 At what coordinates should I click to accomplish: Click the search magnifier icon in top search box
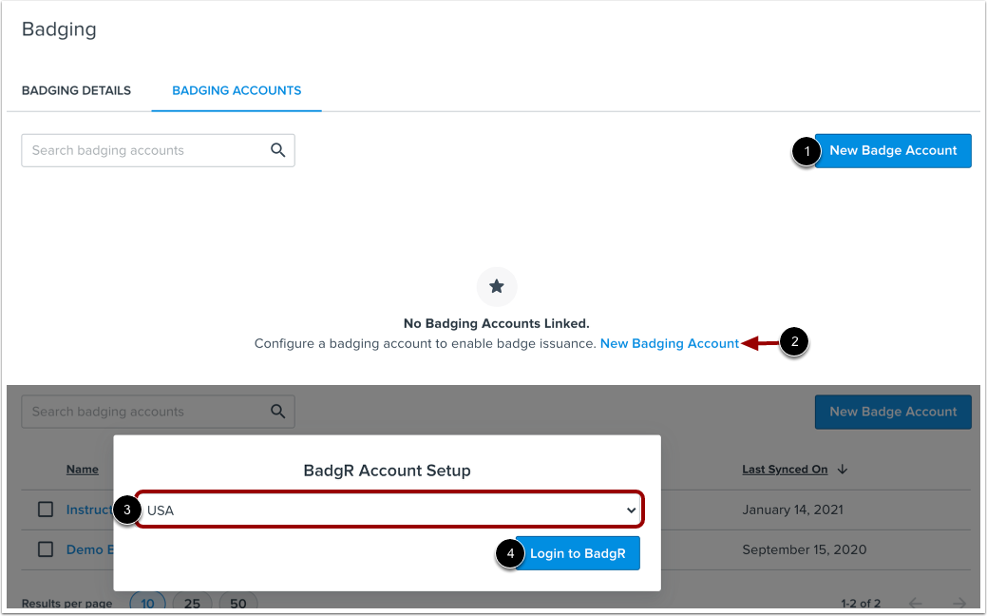pyautogui.click(x=277, y=150)
